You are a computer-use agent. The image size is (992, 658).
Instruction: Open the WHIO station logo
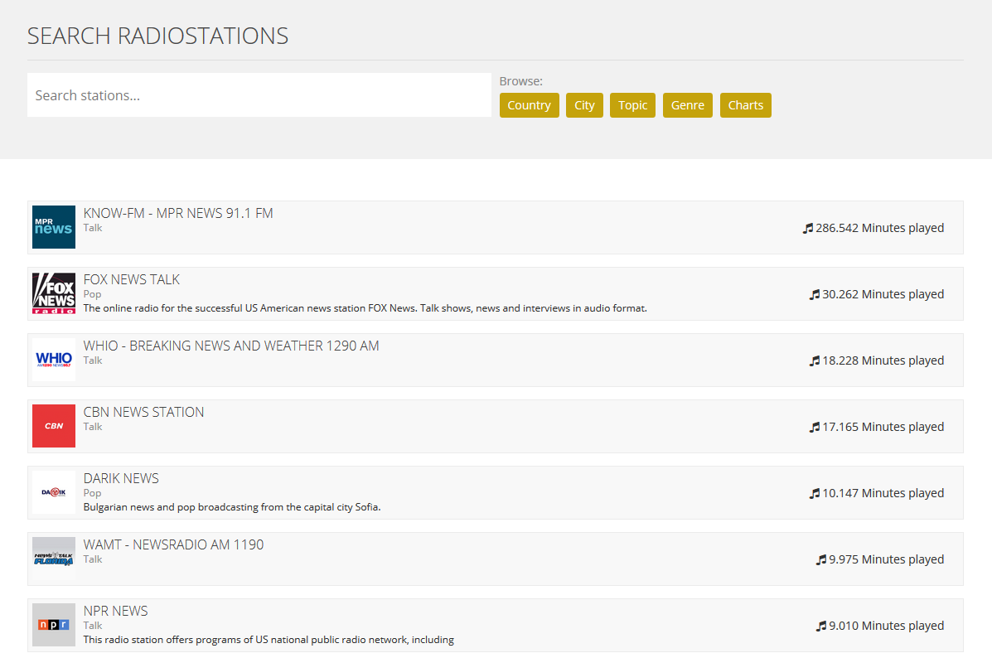tap(54, 360)
